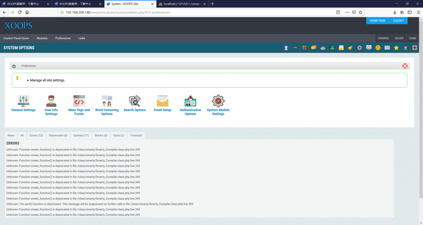Open the Modules menu
Screen dimensions: 423x225
click(42, 38)
